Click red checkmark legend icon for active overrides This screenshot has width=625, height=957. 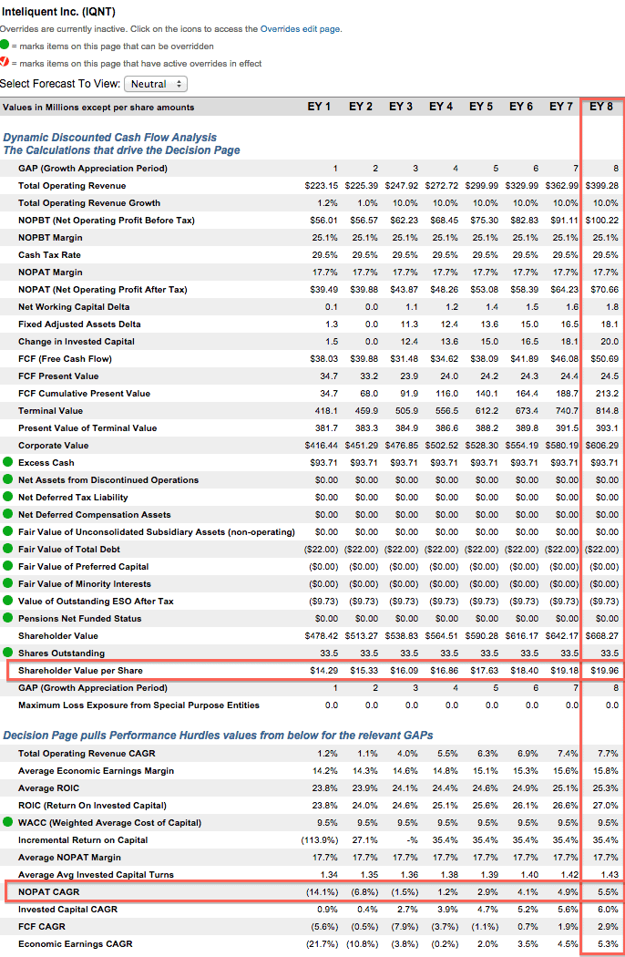tap(5, 62)
